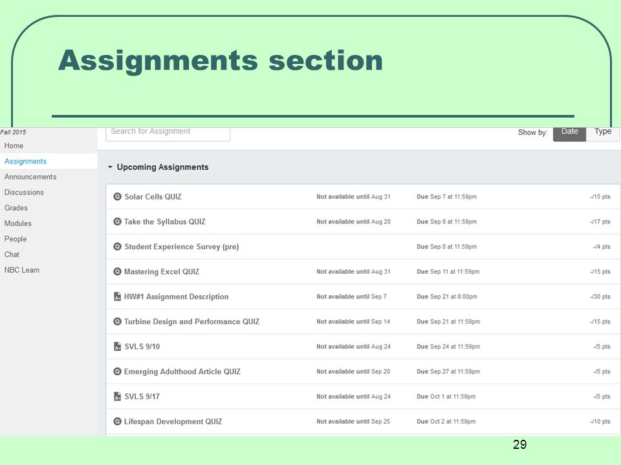The height and width of the screenshot is (465, 621).
Task: Select Assignments in course navigation
Action: [x=25, y=161]
